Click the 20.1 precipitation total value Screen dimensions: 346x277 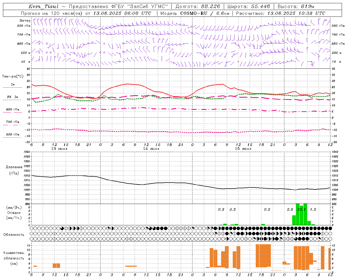301,209
